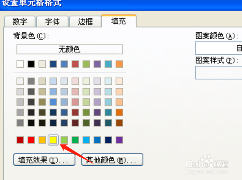The width and height of the screenshot is (242, 180).
Task: Select the lightest pink tint swatch
Action: coord(75,81)
